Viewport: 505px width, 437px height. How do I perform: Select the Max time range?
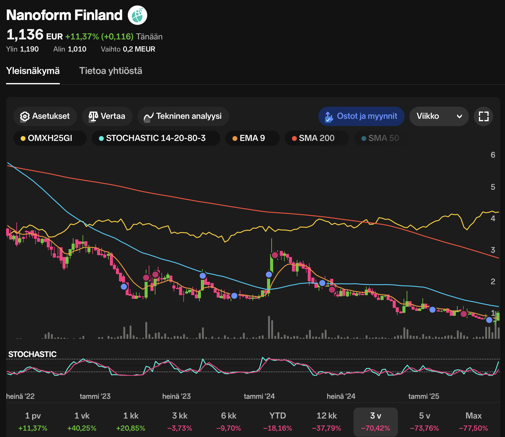coord(473,422)
